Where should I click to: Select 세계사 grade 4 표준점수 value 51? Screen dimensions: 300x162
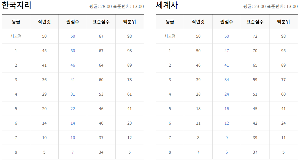click(255, 94)
